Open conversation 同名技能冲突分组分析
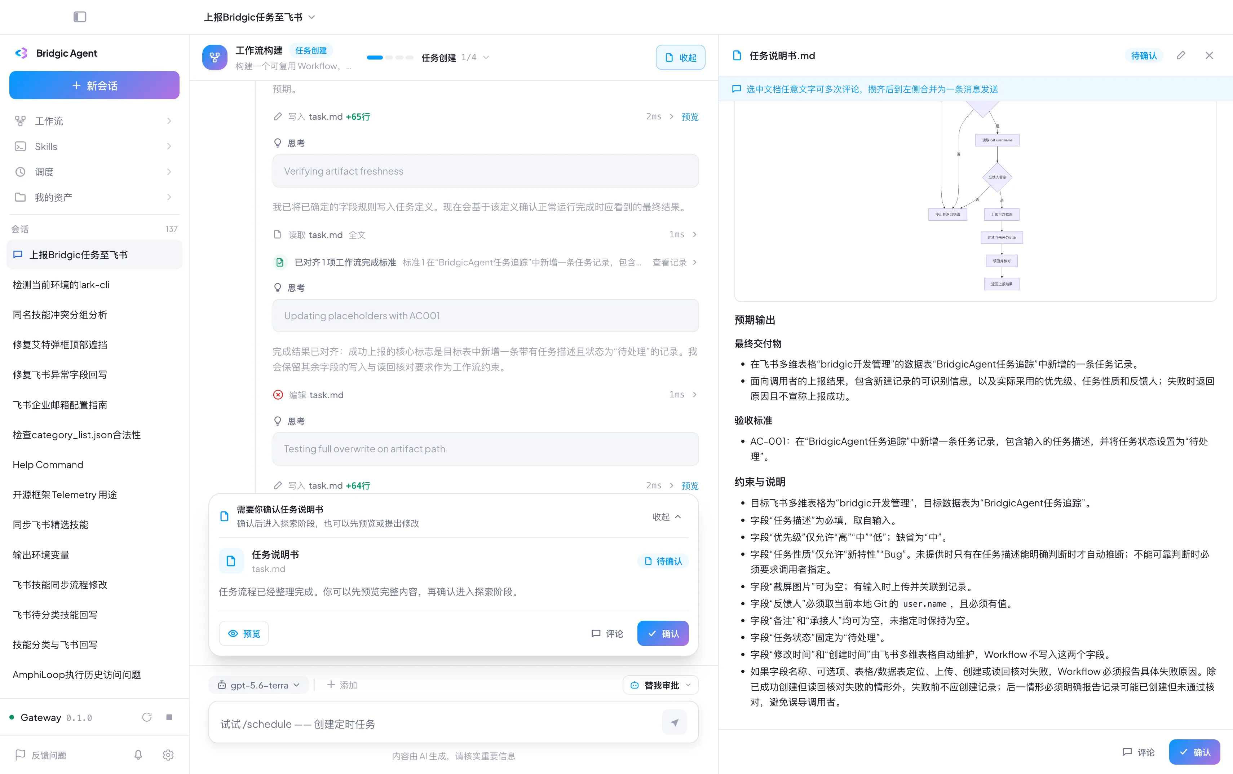Image resolution: width=1233 pixels, height=774 pixels. (94, 315)
